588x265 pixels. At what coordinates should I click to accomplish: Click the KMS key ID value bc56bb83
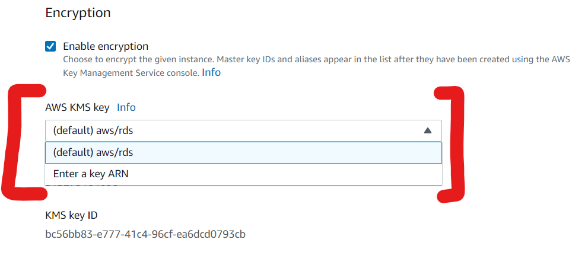pyautogui.click(x=145, y=234)
